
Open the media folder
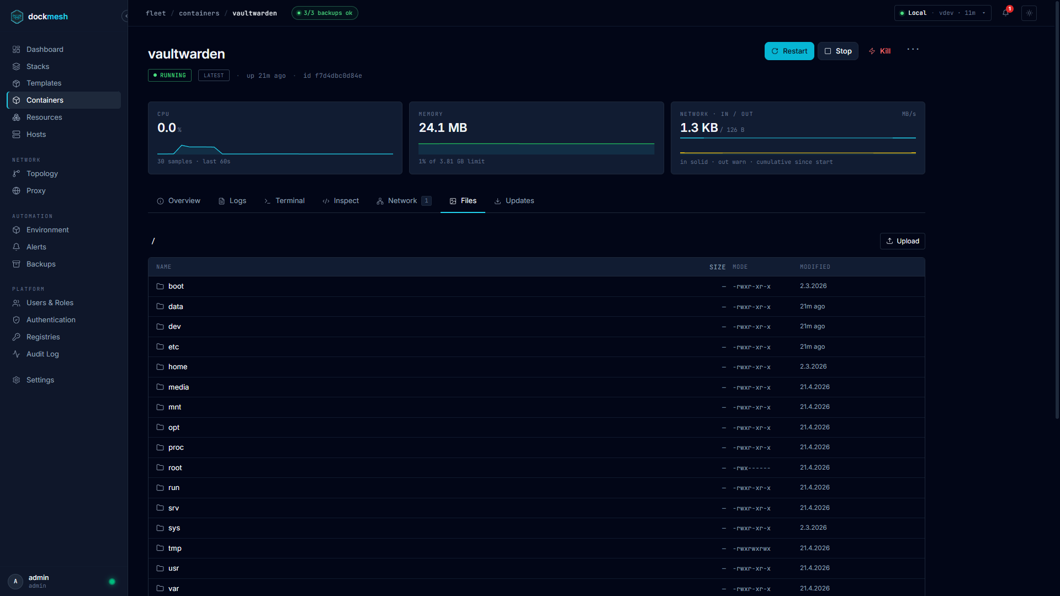click(537, 387)
